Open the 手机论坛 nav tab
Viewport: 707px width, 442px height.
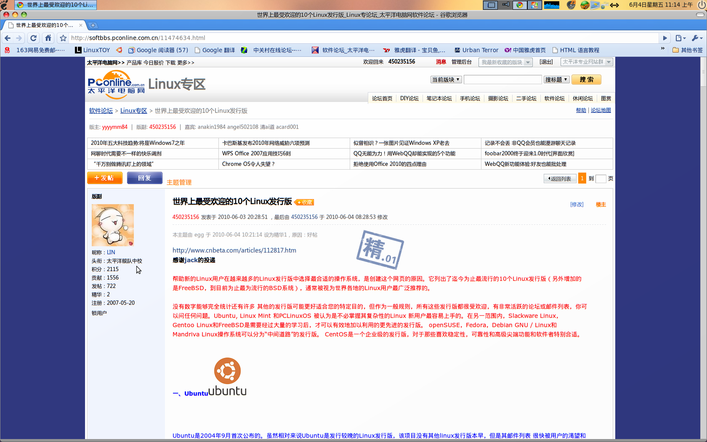pyautogui.click(x=470, y=98)
